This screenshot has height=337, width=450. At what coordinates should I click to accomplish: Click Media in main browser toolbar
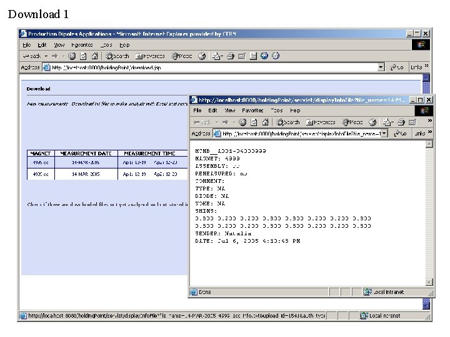click(x=182, y=56)
